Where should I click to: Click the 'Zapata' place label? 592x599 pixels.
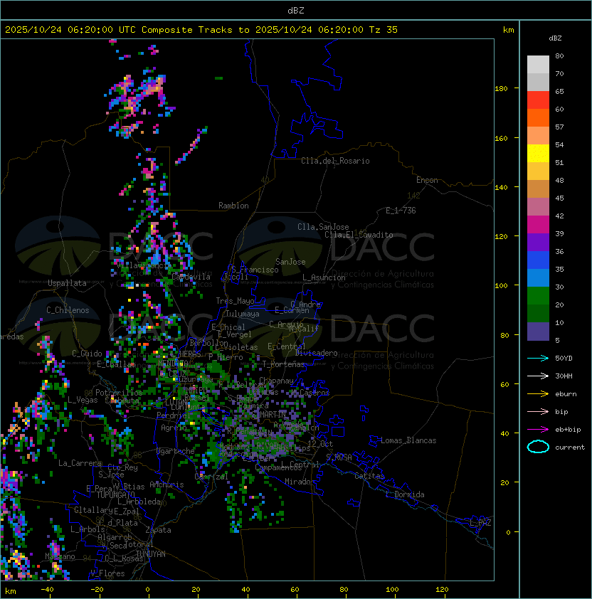click(158, 530)
